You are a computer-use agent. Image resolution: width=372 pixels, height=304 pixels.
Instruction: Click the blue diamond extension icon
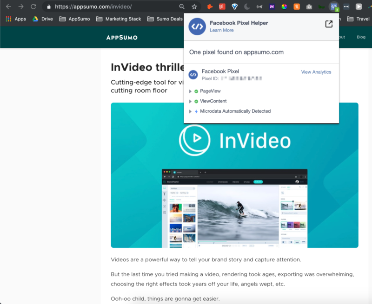235,6
